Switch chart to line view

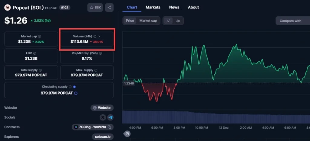tap(168, 21)
